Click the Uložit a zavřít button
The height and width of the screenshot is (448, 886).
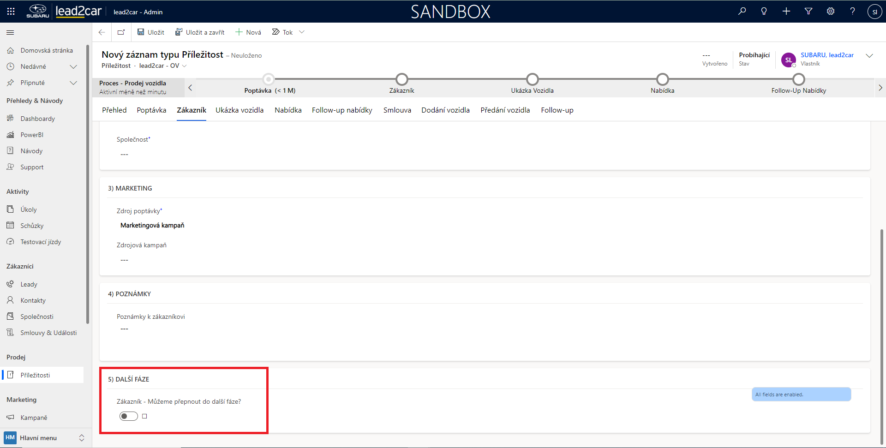pos(200,32)
